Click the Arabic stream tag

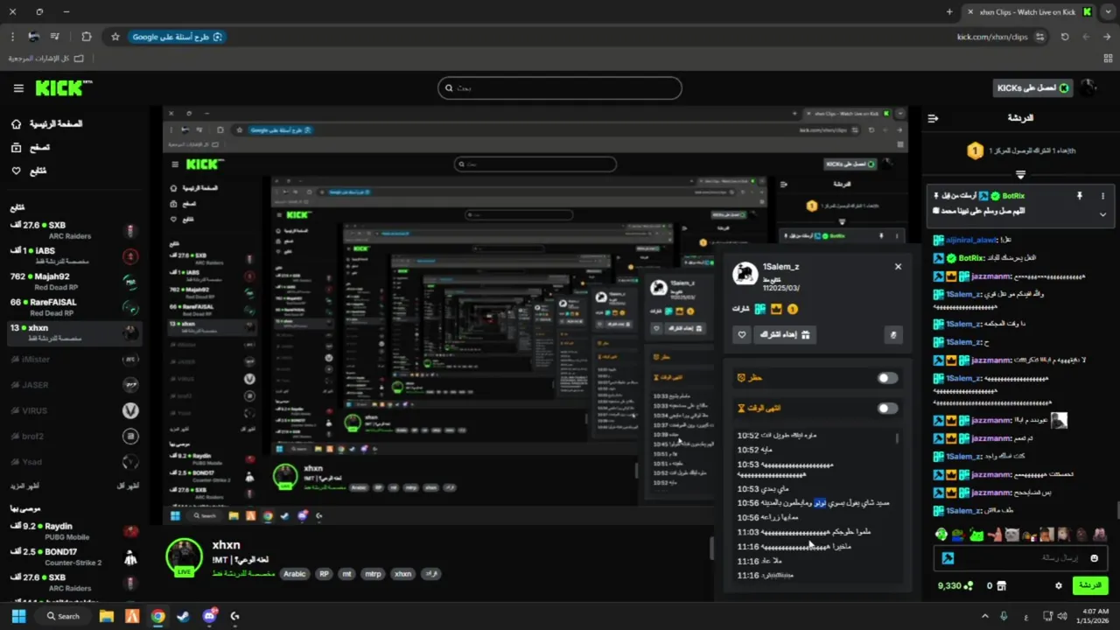[295, 574]
